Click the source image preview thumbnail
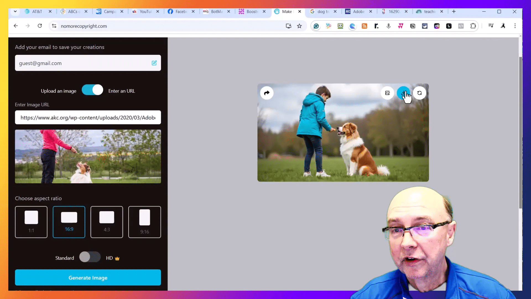 [x=88, y=156]
